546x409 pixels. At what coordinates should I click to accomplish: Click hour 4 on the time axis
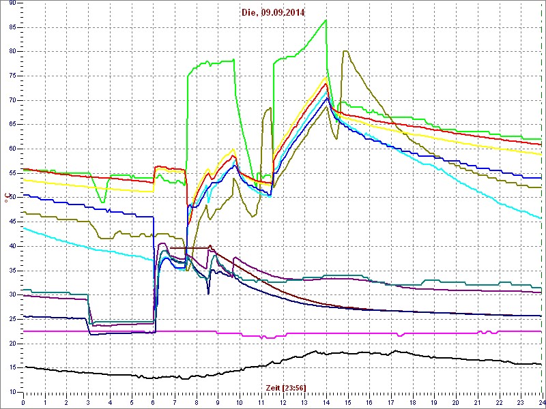tap(110, 402)
